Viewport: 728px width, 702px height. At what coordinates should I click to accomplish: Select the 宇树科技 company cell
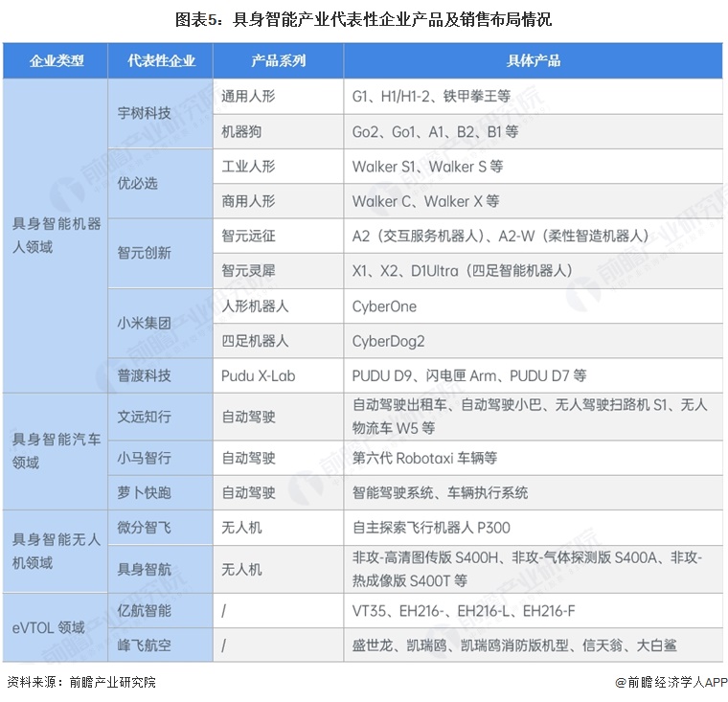tap(161, 113)
